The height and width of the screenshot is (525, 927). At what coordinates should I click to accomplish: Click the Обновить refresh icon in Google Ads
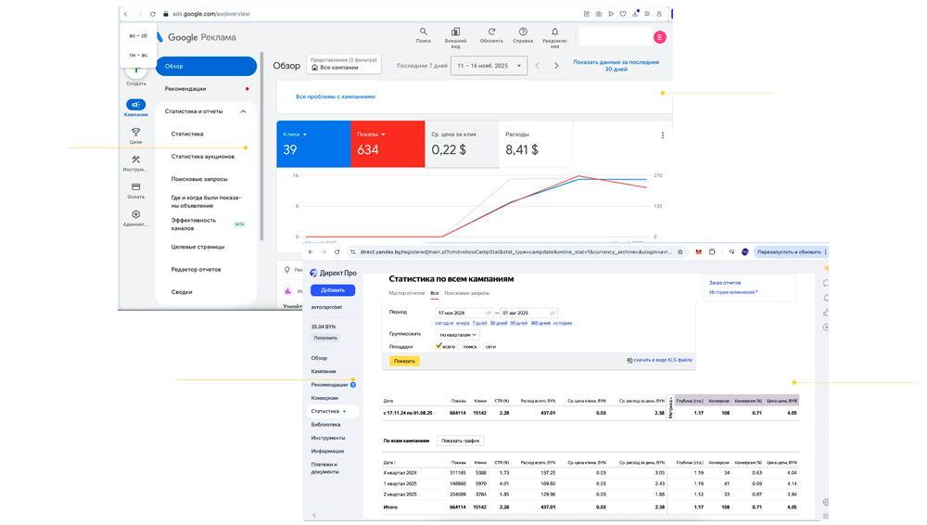click(x=491, y=32)
